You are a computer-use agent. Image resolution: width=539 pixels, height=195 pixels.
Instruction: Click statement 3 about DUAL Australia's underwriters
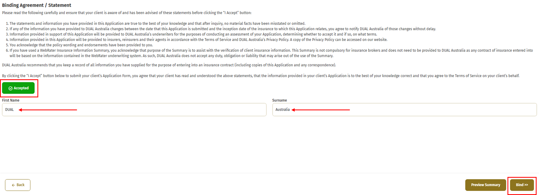click(x=193, y=34)
